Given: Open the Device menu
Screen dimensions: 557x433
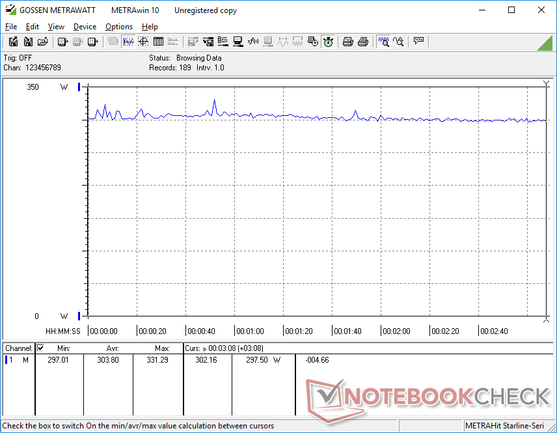Looking at the screenshot, I should click(x=85, y=27).
